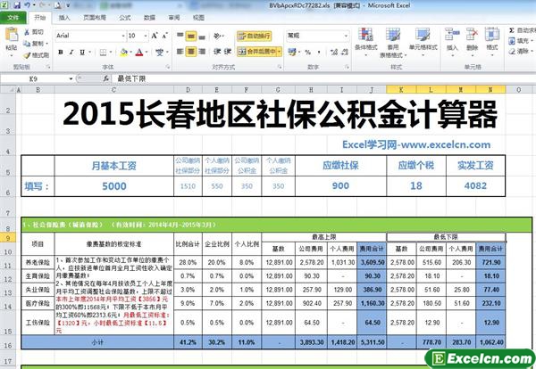The image size is (536, 369).
Task: Toggle middle vertical align
Action: [x=191, y=36]
